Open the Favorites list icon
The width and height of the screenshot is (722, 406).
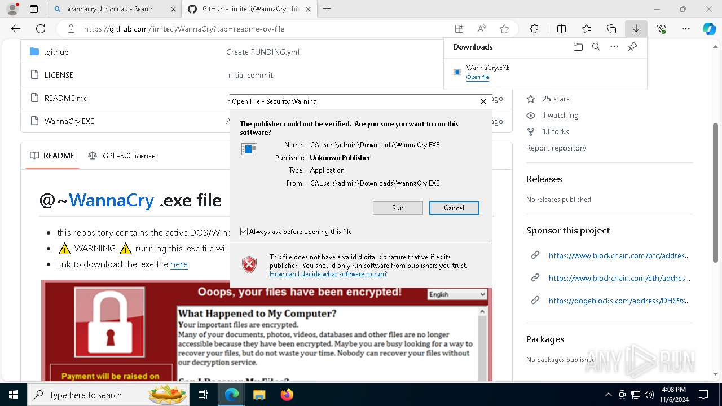pyautogui.click(x=587, y=29)
